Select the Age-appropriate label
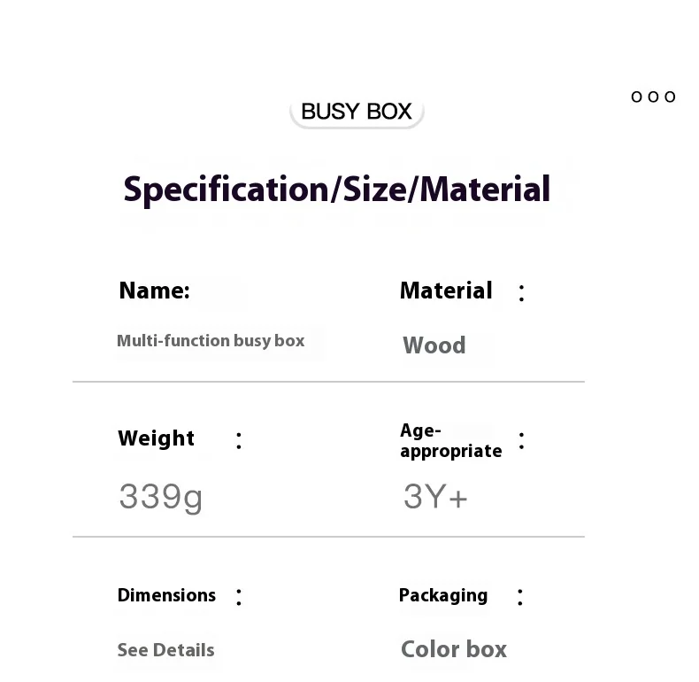This screenshot has width=699, height=682. [x=450, y=440]
